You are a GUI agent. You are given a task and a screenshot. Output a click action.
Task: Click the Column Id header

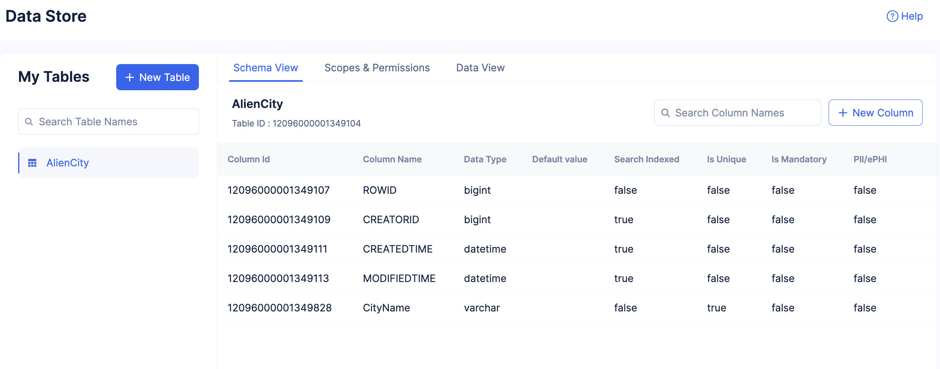249,159
